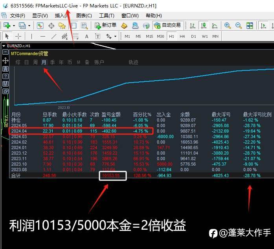Click the 盈亏金额 column header
Viewport: 274px width, 249px height.
coord(111,115)
